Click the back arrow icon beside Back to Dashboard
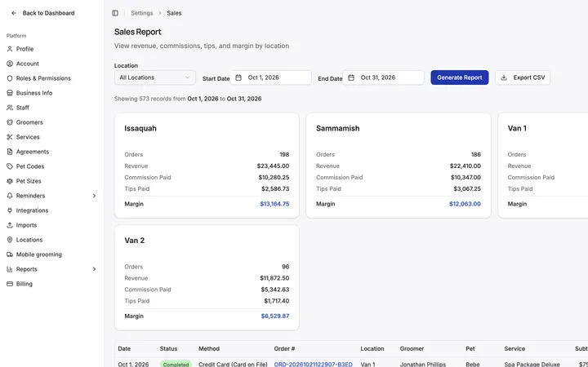Viewport: 588px width, 367px height. tap(14, 13)
